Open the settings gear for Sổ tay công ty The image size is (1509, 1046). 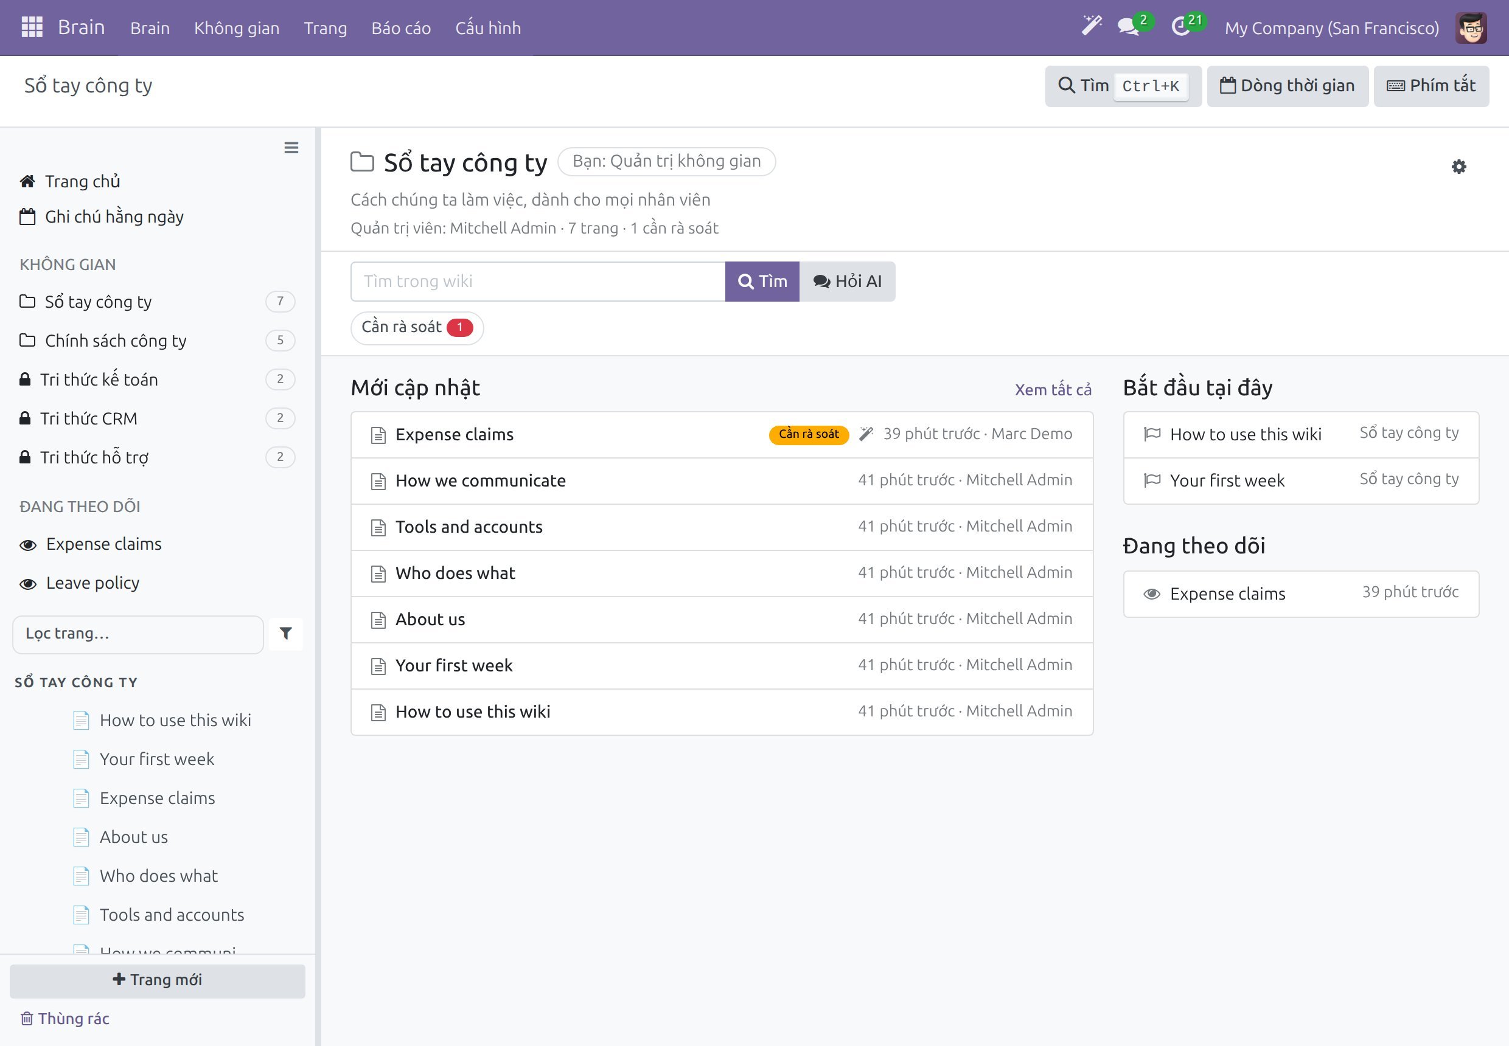[1458, 167]
